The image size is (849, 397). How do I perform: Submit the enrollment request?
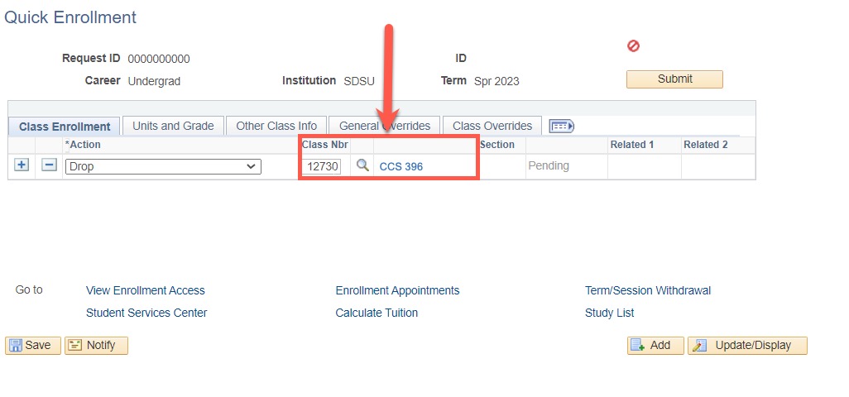pyautogui.click(x=674, y=79)
